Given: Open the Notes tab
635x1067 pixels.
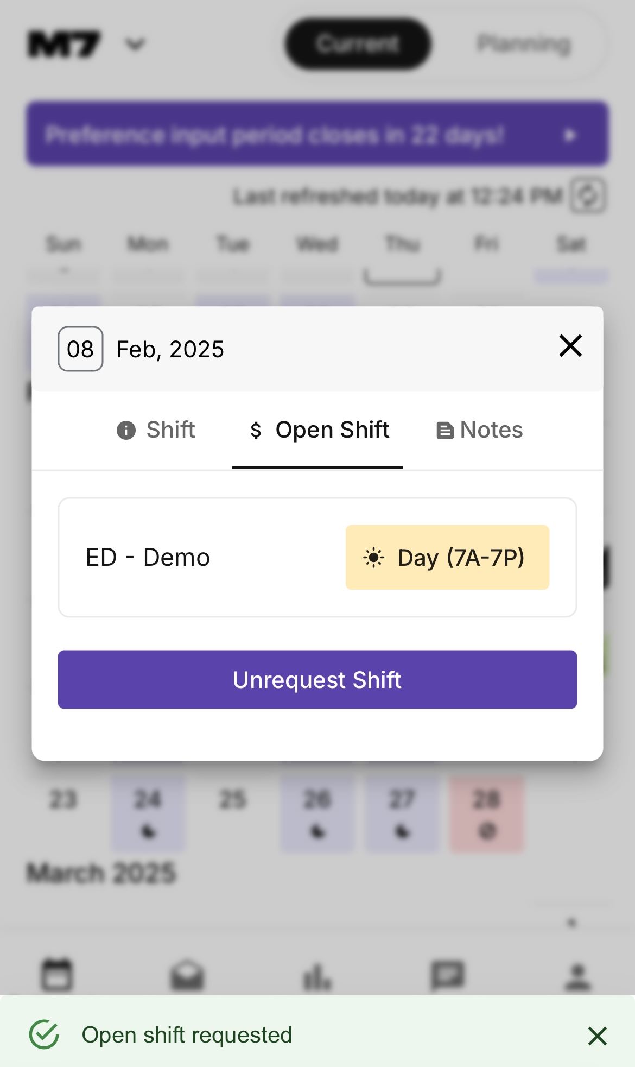Looking at the screenshot, I should pyautogui.click(x=480, y=430).
